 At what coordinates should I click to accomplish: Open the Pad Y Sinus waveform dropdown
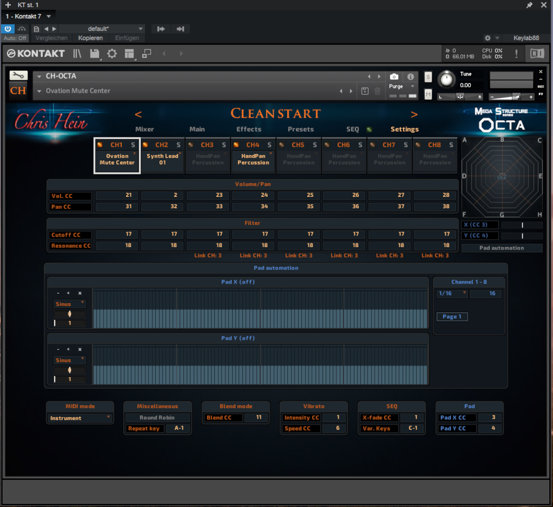(70, 360)
